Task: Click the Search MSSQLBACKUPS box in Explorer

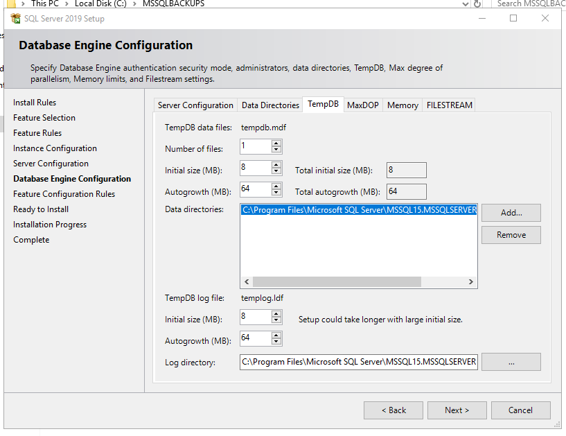Action: click(x=529, y=3)
